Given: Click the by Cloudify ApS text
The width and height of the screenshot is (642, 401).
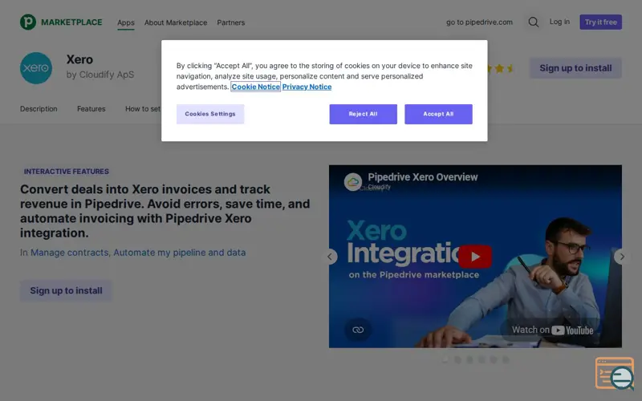Looking at the screenshot, I should (x=100, y=75).
